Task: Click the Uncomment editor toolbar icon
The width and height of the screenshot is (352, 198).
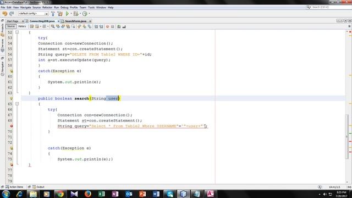Action: click(124, 26)
